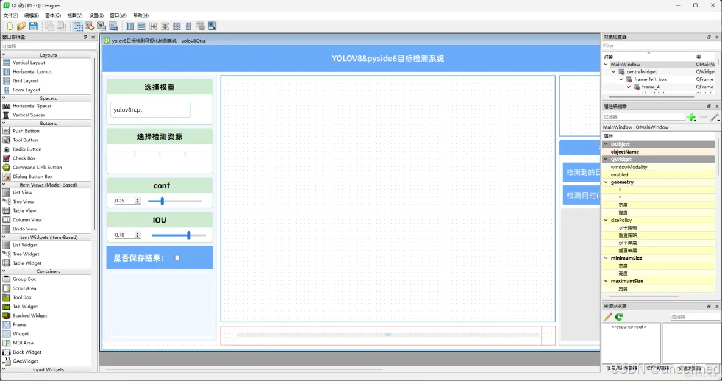722x381 pixels.
Task: Switch to Edit Buddies mode icon
Action: tap(101, 26)
